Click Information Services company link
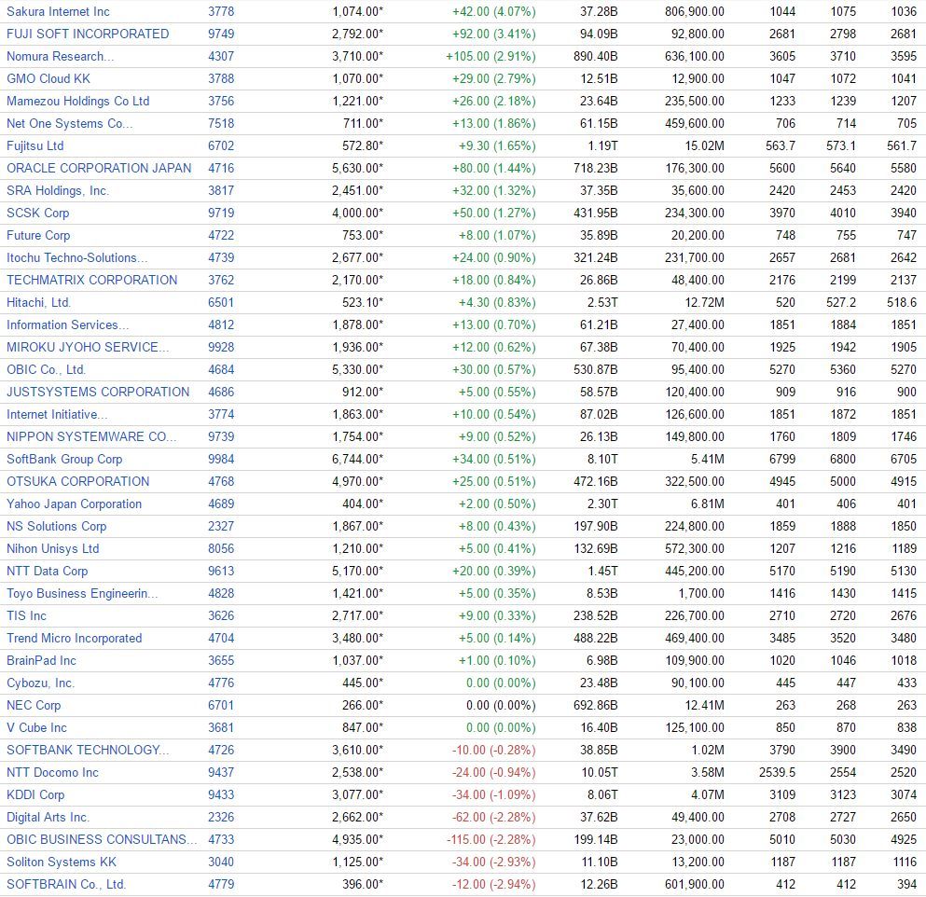 (x=68, y=325)
